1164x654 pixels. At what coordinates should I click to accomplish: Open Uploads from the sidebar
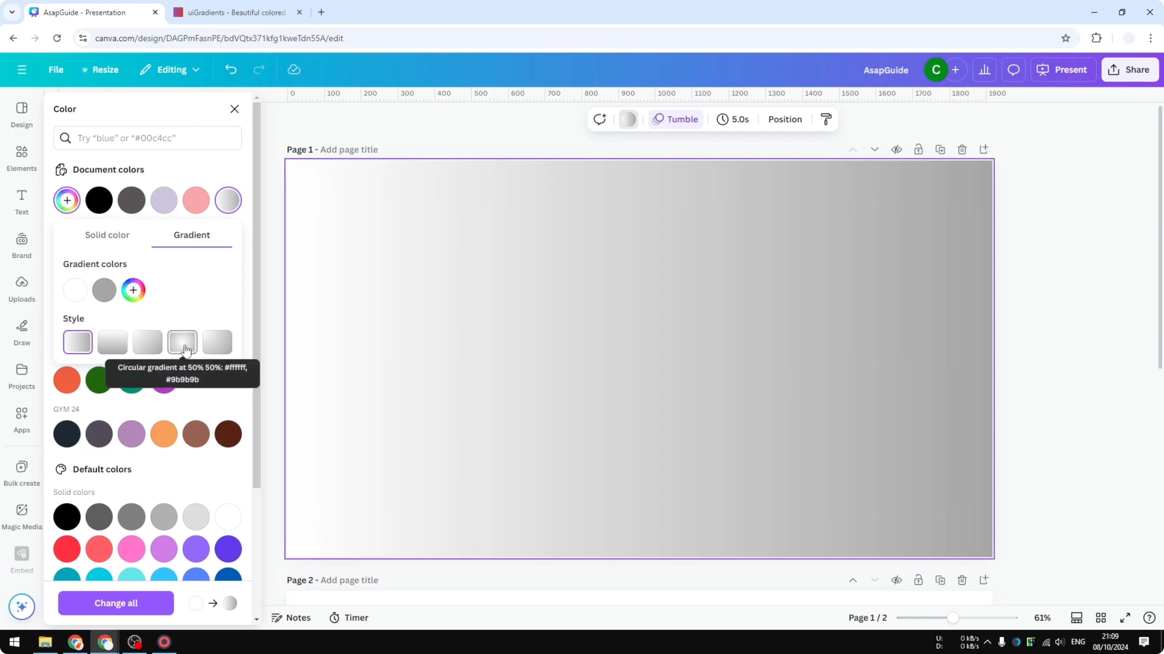(x=21, y=289)
